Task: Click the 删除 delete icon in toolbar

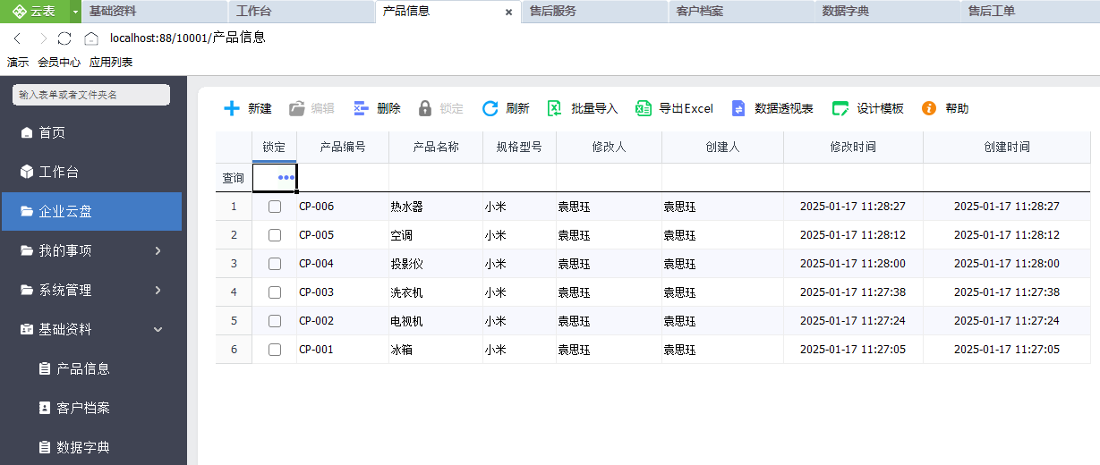Action: (362, 108)
